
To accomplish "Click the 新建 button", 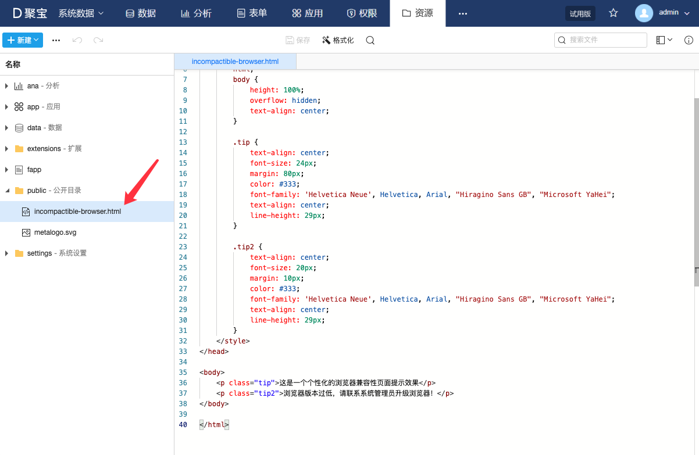I will (23, 40).
